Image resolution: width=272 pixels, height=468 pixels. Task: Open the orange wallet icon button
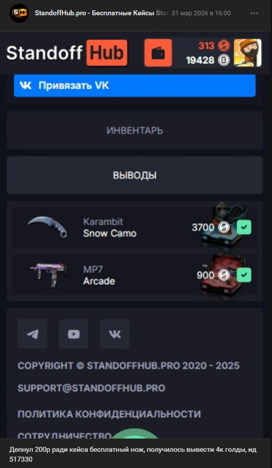coord(158,53)
